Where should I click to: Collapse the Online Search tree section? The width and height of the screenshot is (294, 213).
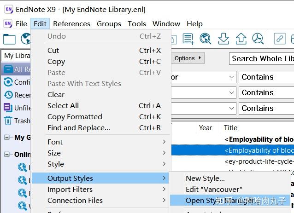(7, 155)
